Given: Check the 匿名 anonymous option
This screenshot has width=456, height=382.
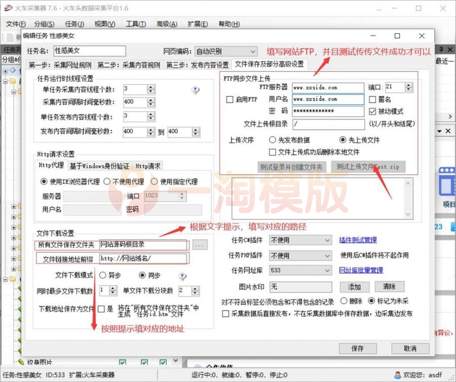Looking at the screenshot, I should (372, 99).
